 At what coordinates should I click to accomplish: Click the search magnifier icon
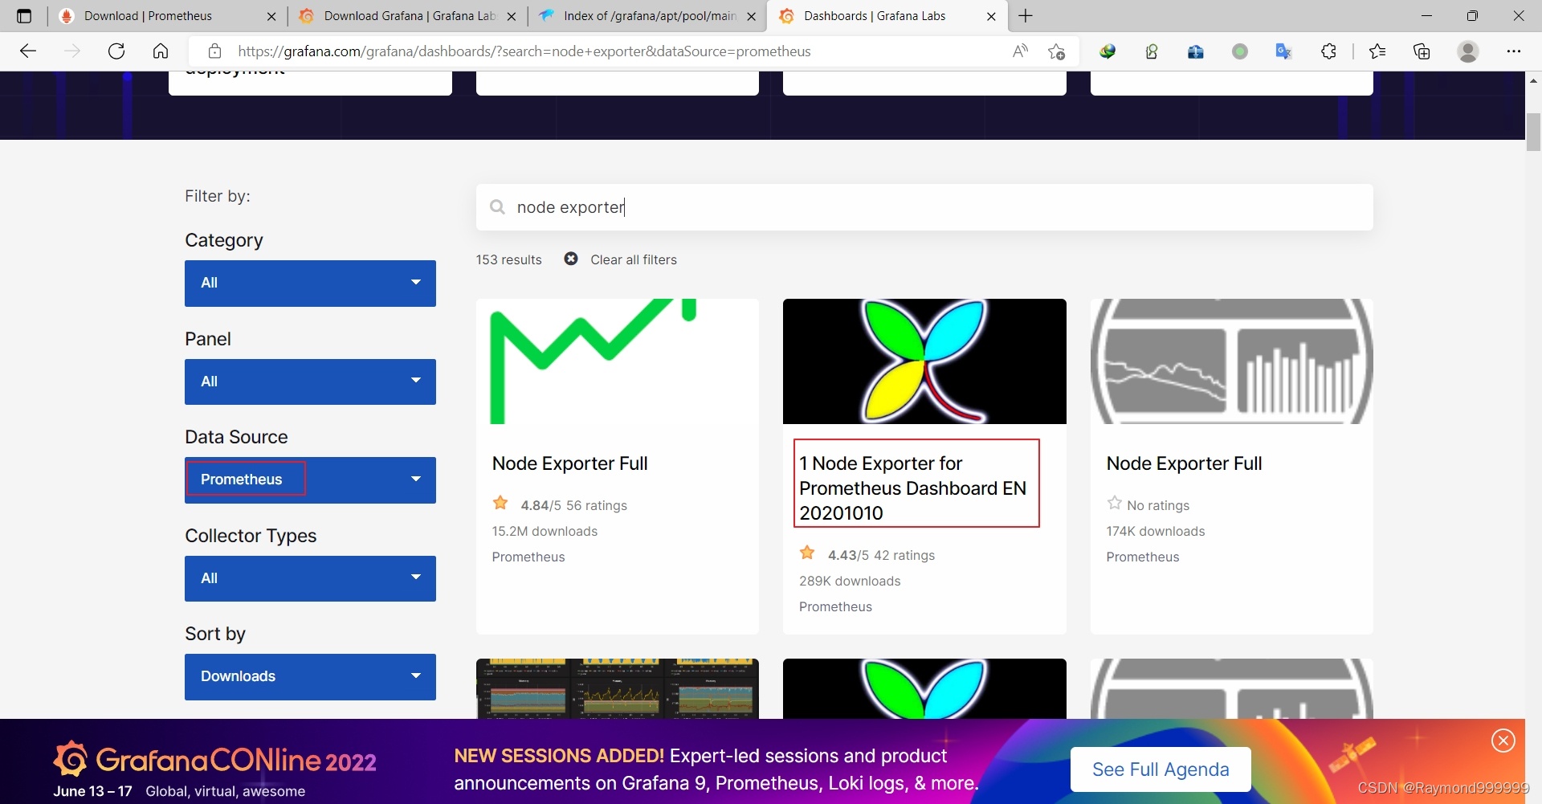(x=497, y=207)
